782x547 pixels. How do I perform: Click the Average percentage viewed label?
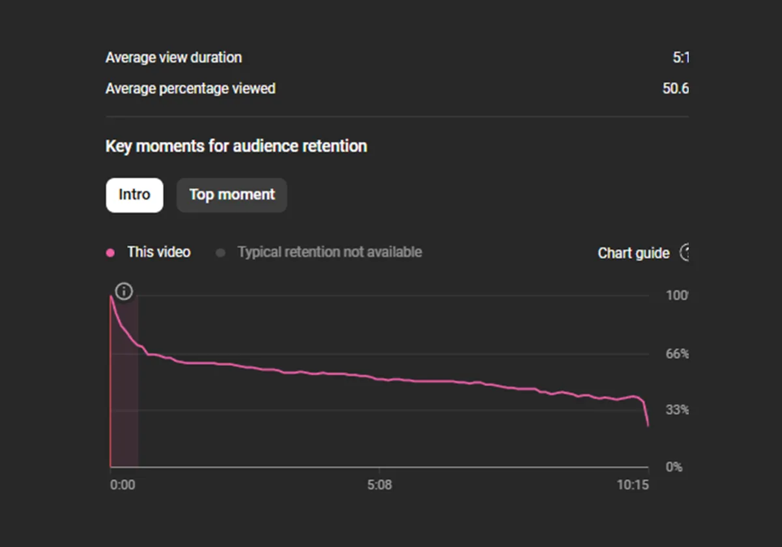pyautogui.click(x=190, y=88)
